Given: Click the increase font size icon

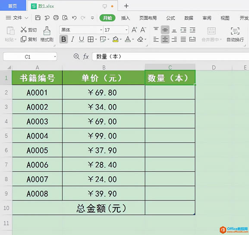Looking at the screenshot, I should tap(134, 30).
